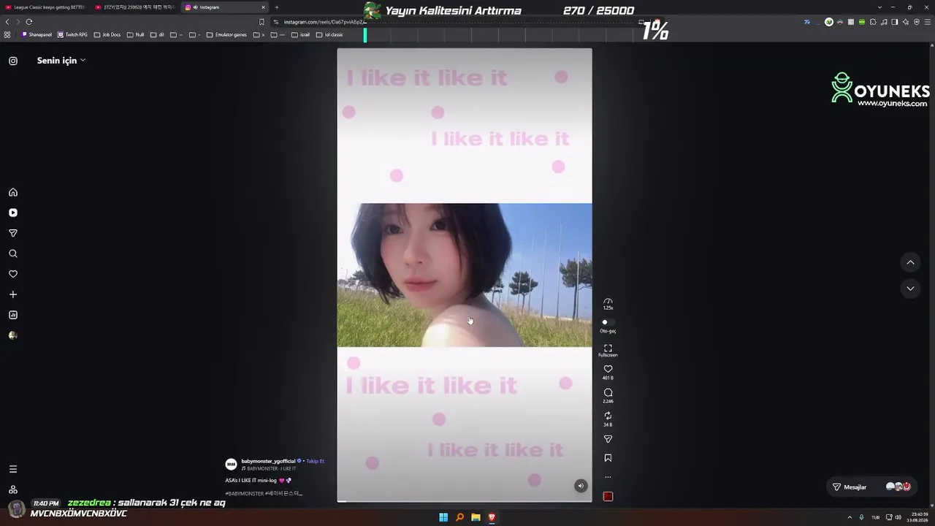
Task: Open Reels from the sidebar
Action: (x=13, y=213)
